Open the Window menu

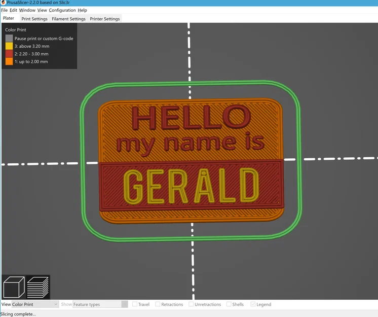coord(27,10)
